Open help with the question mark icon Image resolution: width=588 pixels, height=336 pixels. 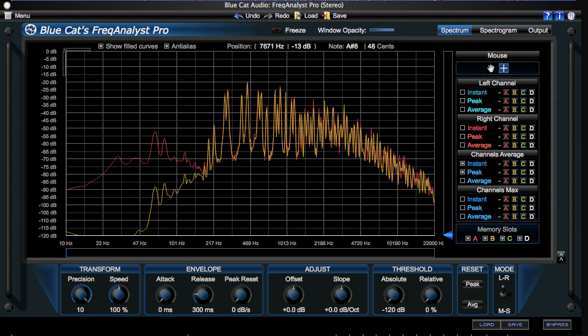pos(547,16)
